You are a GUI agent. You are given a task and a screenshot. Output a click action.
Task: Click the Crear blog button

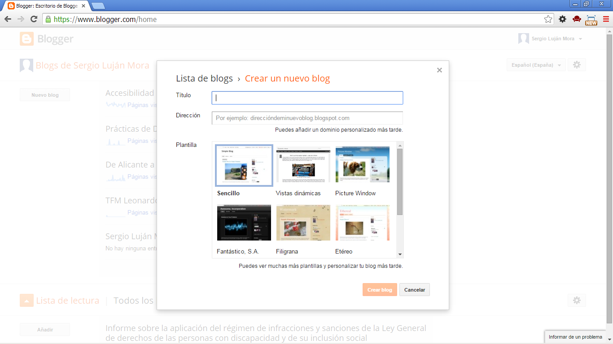point(380,290)
